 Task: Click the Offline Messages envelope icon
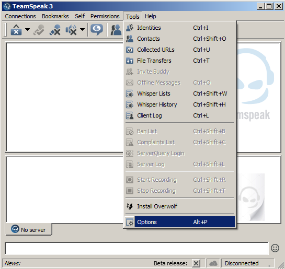click(x=130, y=83)
